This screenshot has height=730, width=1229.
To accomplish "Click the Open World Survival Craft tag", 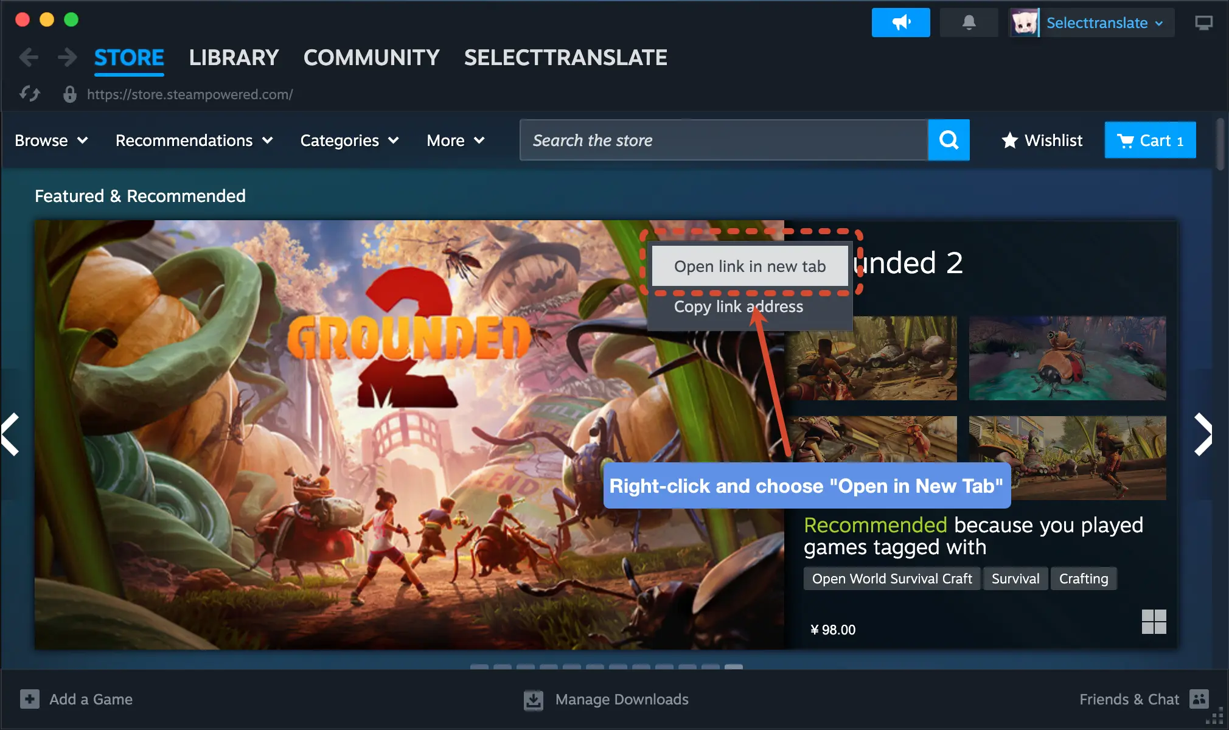I will pos(892,579).
